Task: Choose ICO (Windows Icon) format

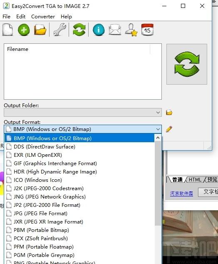Action: point(79,180)
